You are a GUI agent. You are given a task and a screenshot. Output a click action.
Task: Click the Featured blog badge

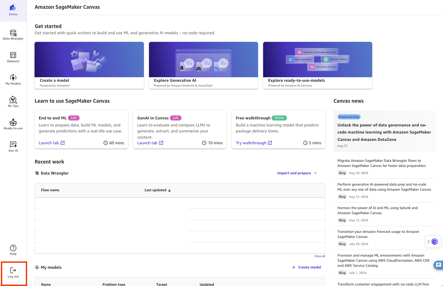[x=349, y=117]
